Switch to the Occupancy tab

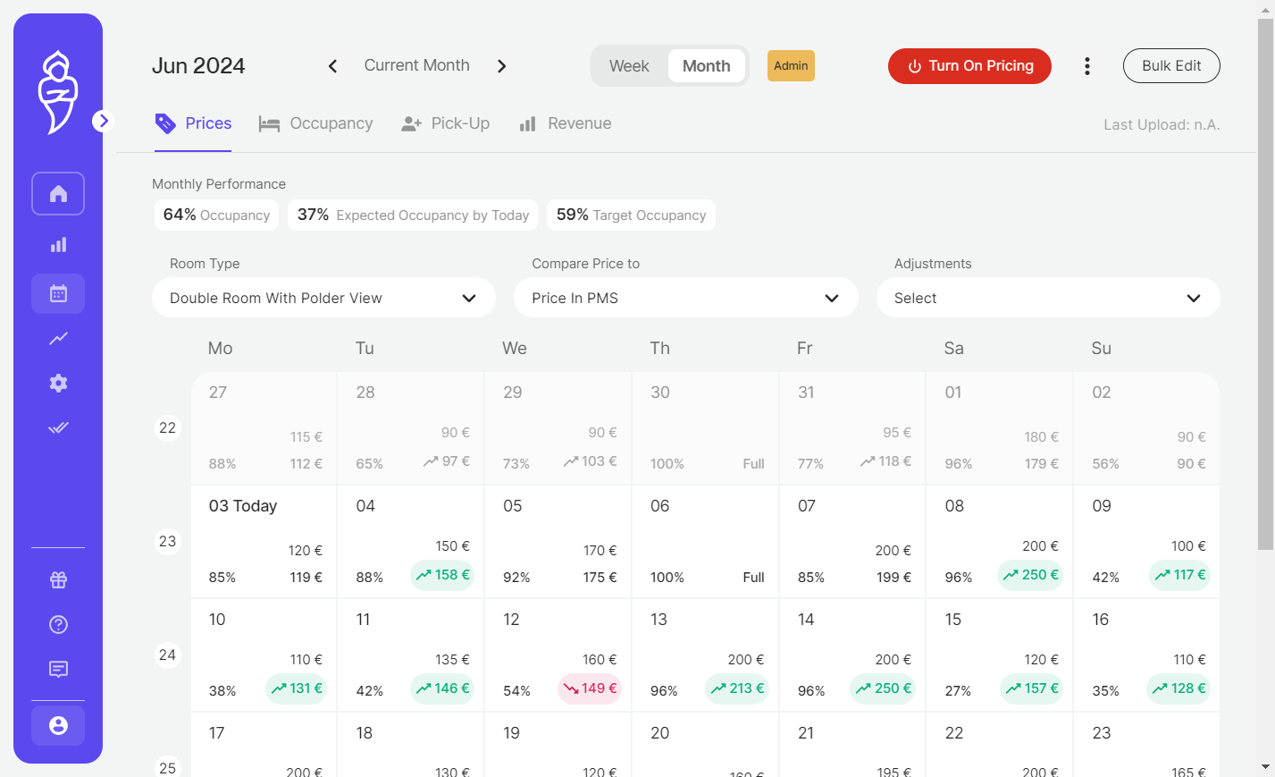(316, 123)
